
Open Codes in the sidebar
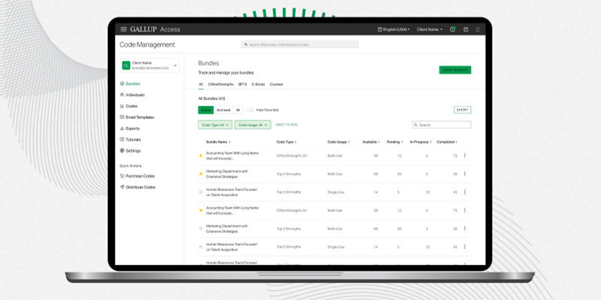click(129, 106)
